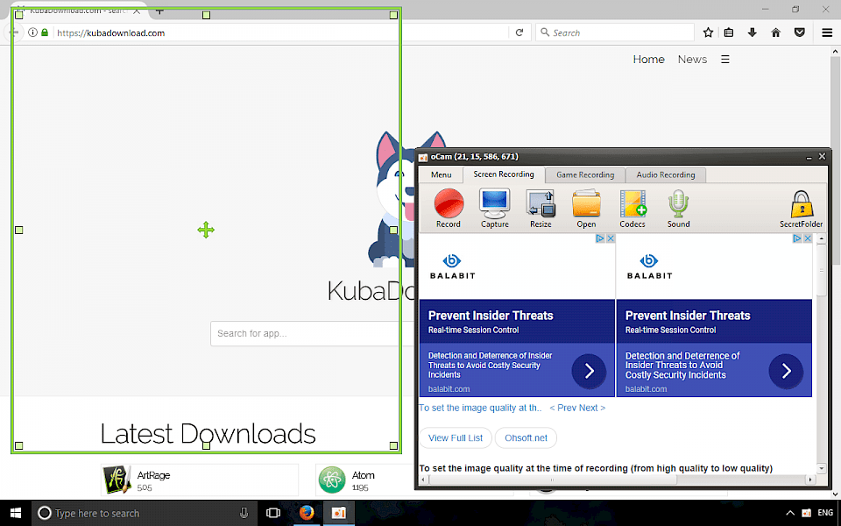Select the Screen Recording tab
The width and height of the screenshot is (841, 526).
[x=504, y=174]
